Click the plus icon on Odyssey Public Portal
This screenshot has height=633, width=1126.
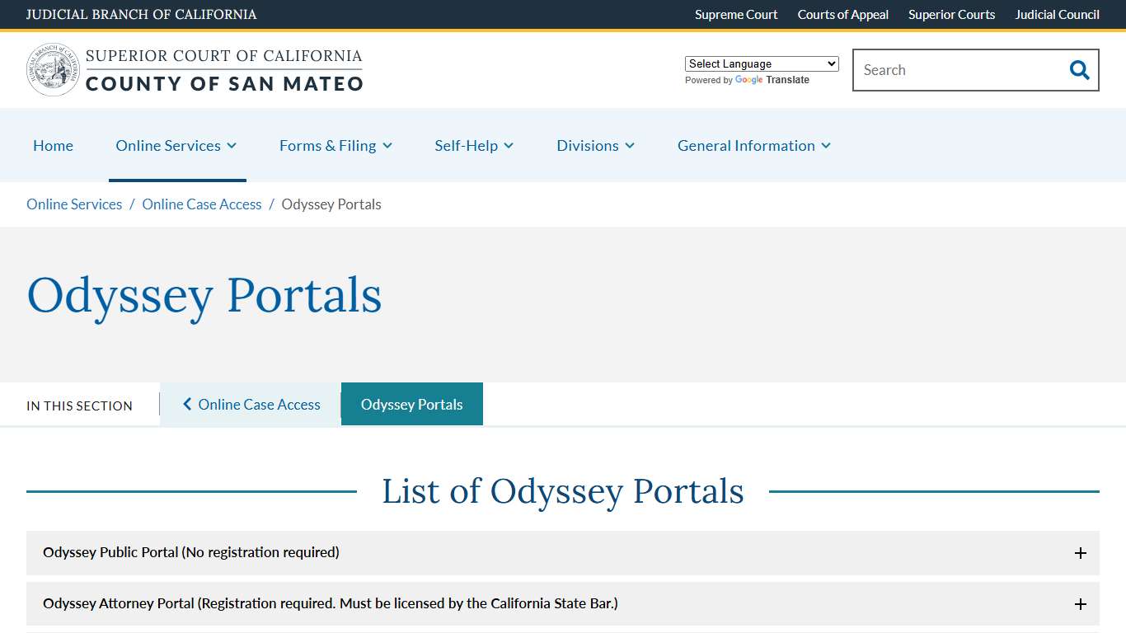[x=1080, y=553]
